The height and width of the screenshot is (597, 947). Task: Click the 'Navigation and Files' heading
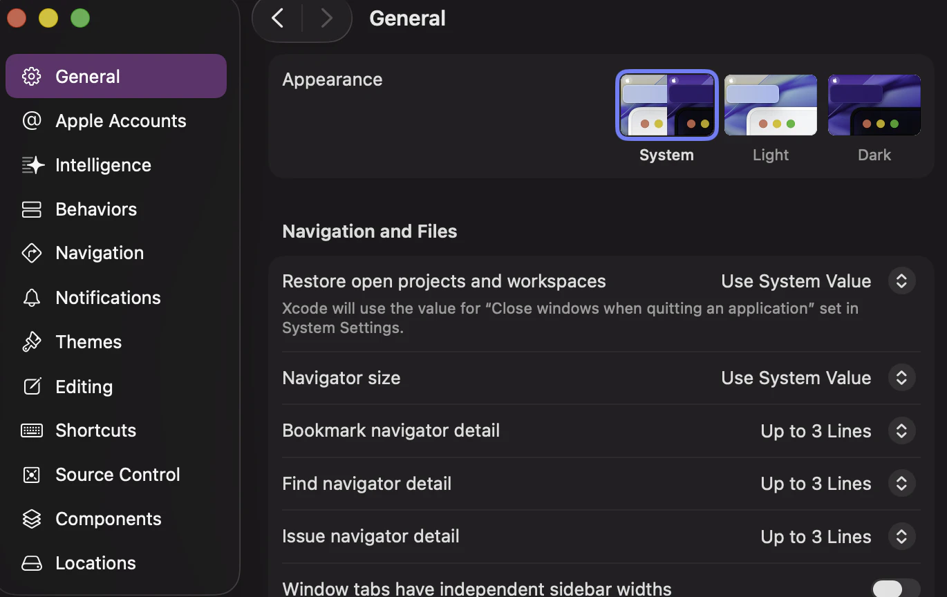pos(370,231)
